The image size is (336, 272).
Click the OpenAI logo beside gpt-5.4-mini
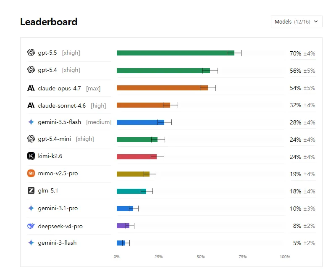click(31, 139)
